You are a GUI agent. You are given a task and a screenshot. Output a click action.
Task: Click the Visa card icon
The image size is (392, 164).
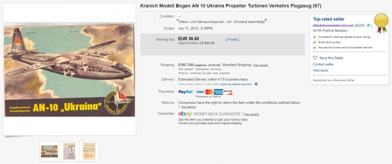click(x=200, y=92)
